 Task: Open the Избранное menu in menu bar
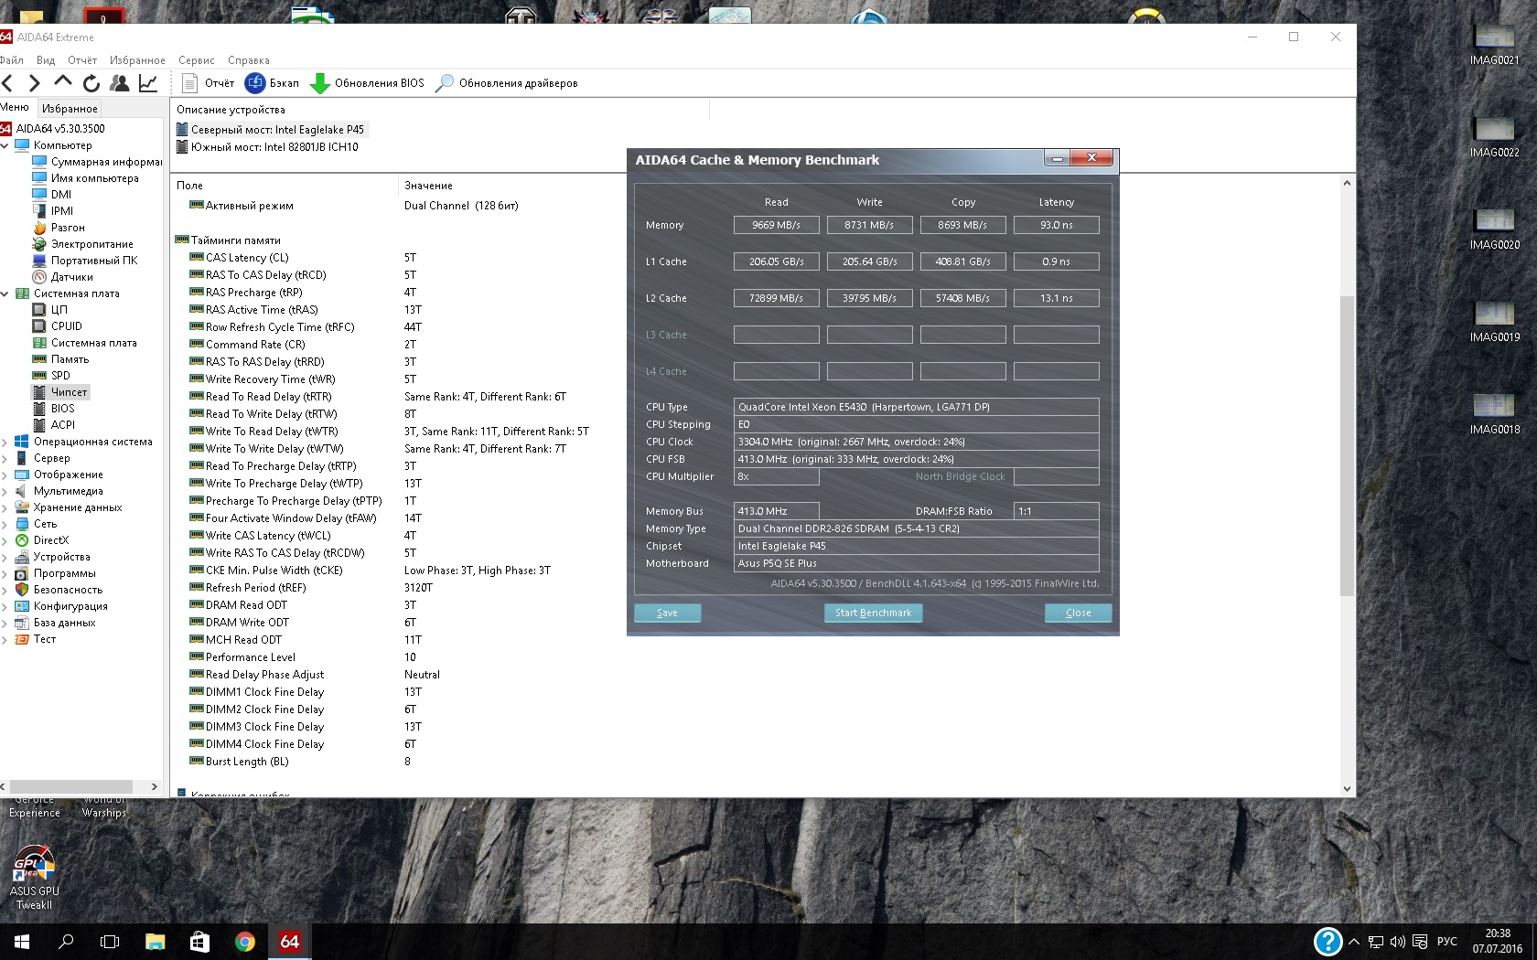137,60
